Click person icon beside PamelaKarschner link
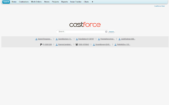 99,39
